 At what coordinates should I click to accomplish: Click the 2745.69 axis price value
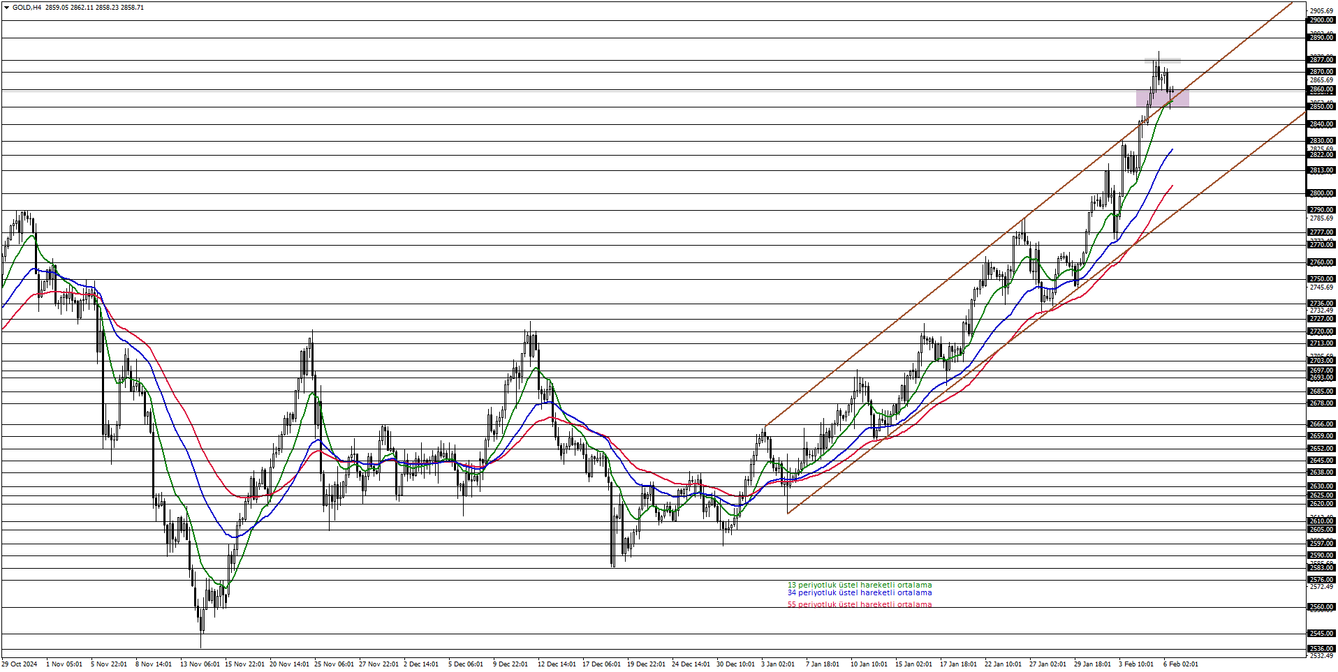coord(1321,288)
